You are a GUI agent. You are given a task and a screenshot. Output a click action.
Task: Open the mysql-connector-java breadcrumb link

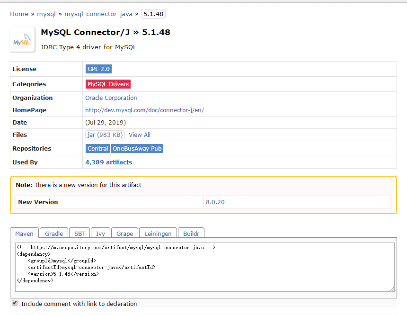pos(98,14)
